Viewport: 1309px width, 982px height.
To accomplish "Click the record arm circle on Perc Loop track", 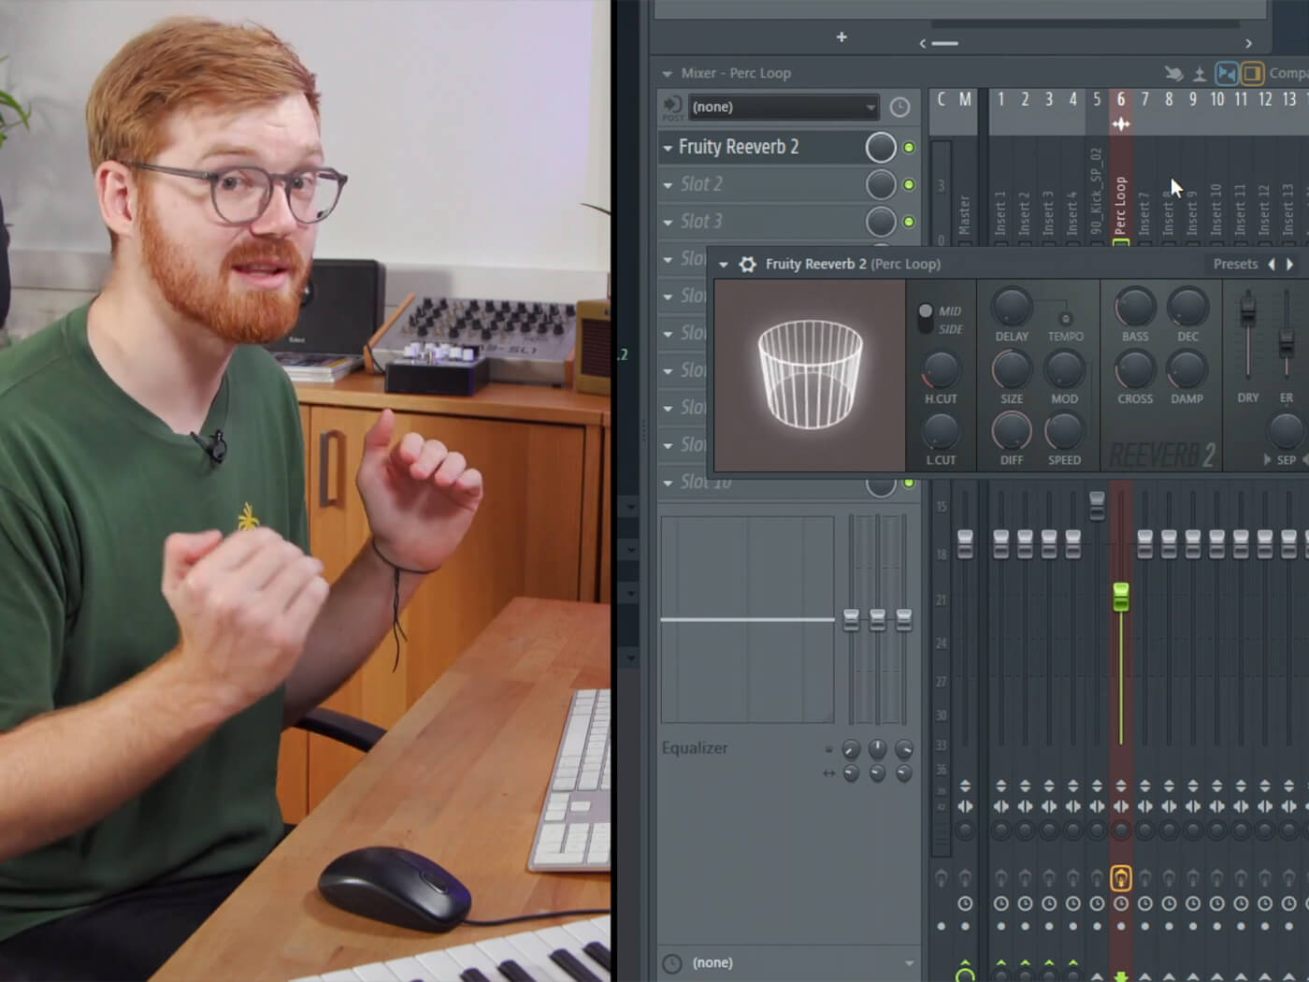I will pyautogui.click(x=1121, y=903).
